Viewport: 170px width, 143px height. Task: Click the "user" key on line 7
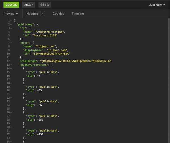(x=24, y=43)
